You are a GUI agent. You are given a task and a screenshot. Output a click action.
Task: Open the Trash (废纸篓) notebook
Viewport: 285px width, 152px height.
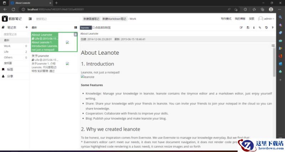tap(15, 63)
